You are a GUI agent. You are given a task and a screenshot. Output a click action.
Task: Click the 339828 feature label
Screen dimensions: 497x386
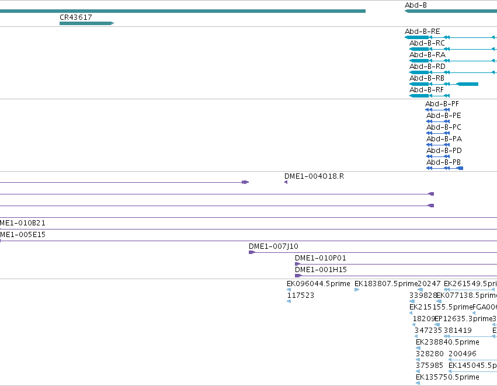coord(423,295)
